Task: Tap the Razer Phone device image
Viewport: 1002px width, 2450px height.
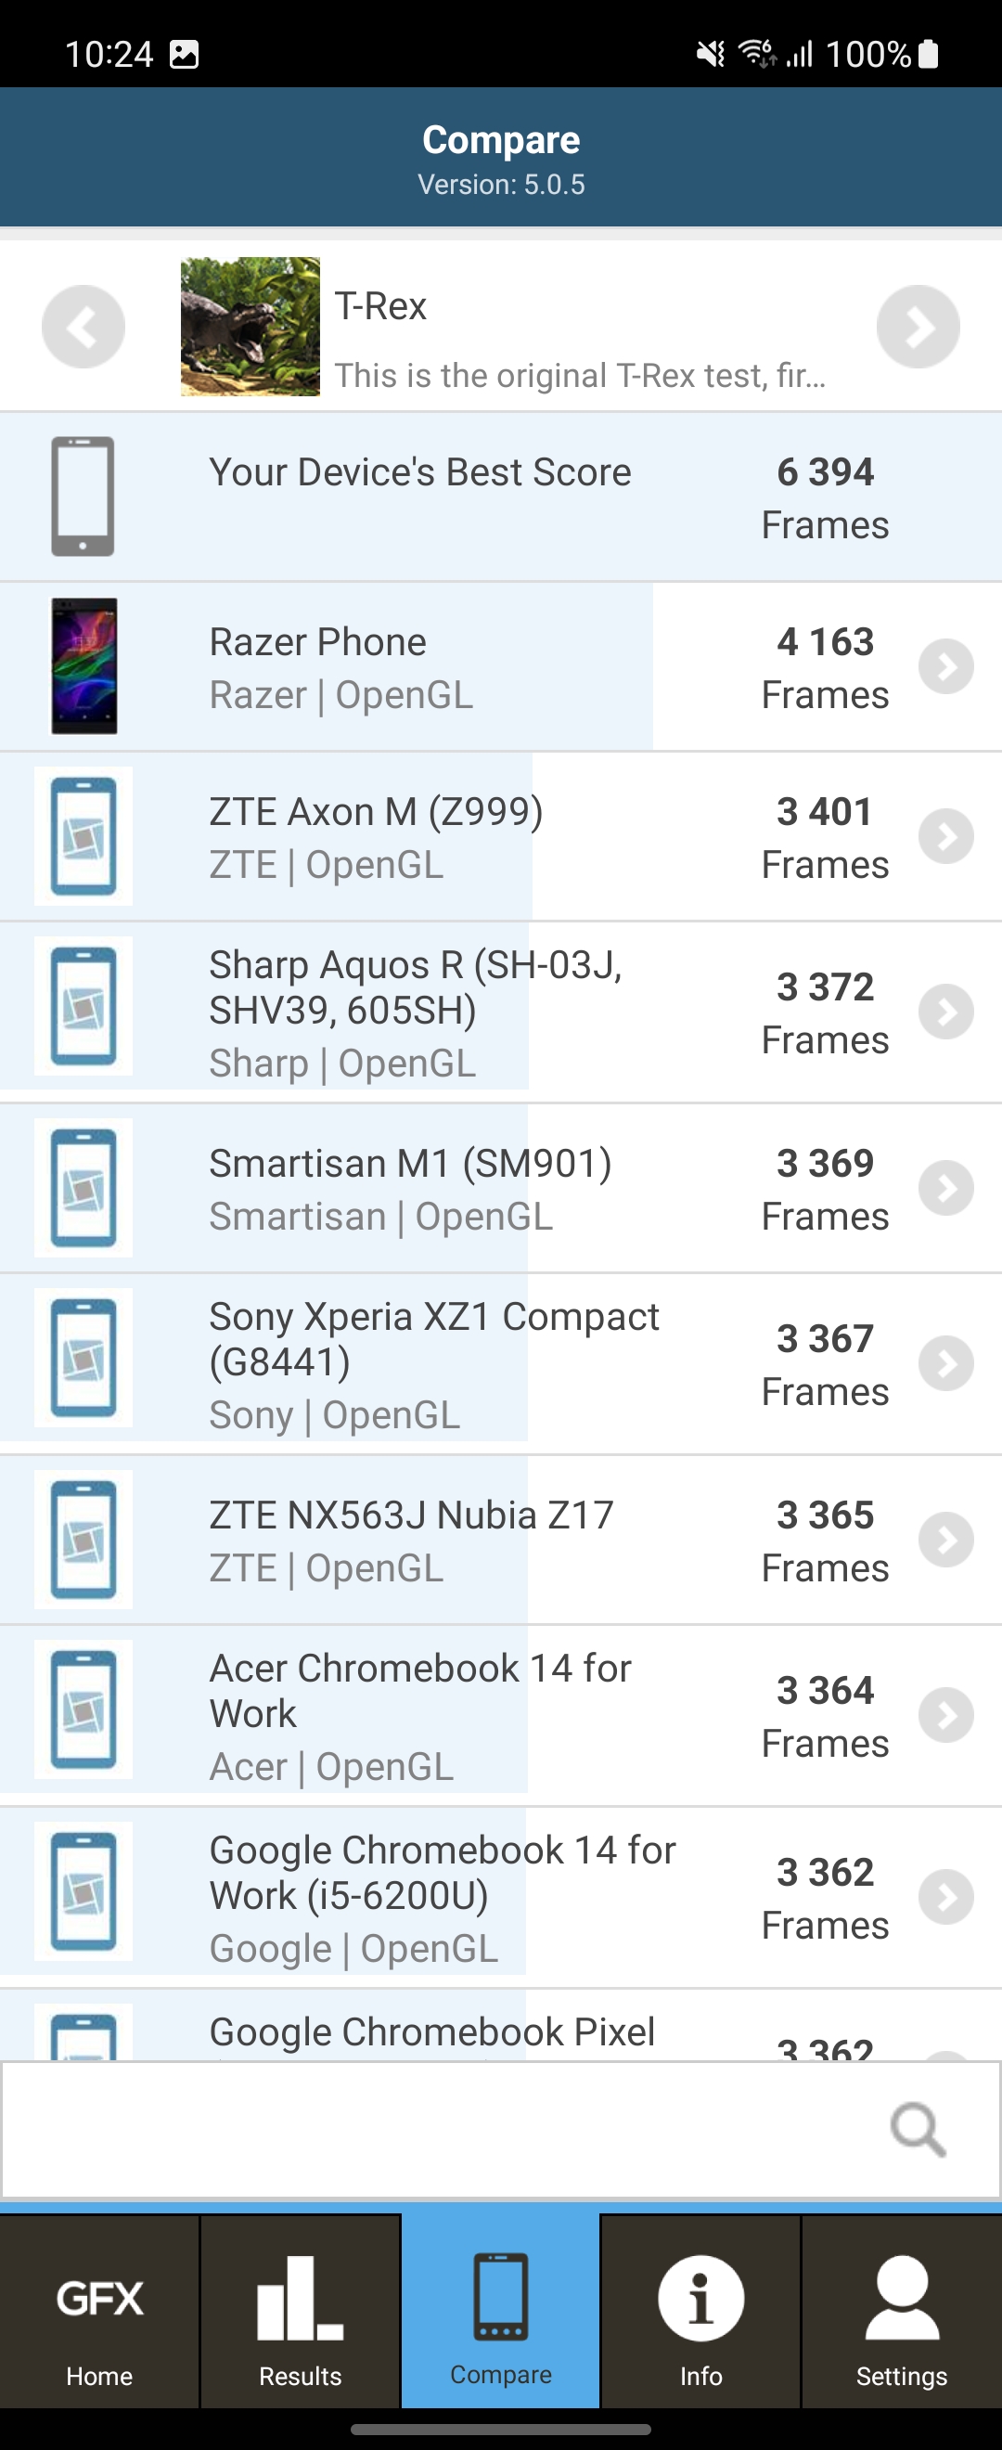Action: 83,665
